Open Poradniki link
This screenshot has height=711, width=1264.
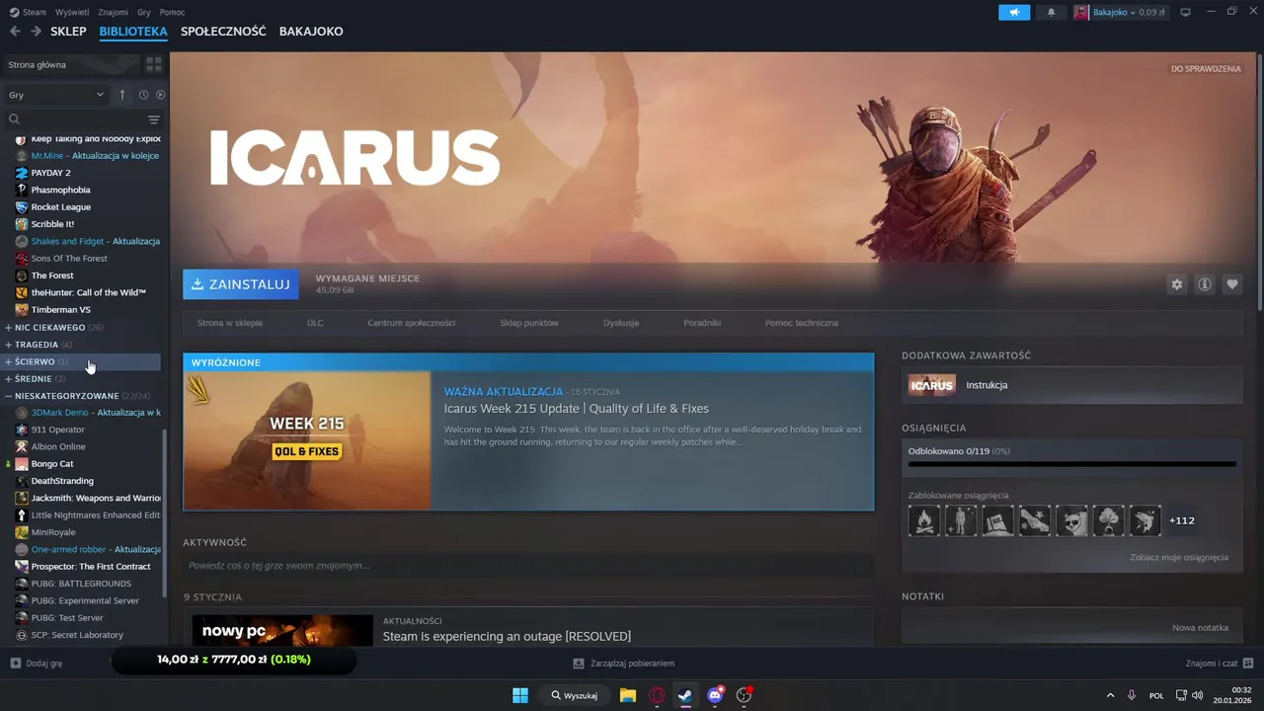pos(702,323)
